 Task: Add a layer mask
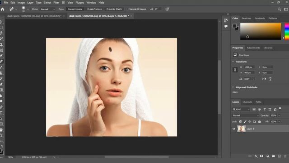pyautogui.click(x=261, y=156)
